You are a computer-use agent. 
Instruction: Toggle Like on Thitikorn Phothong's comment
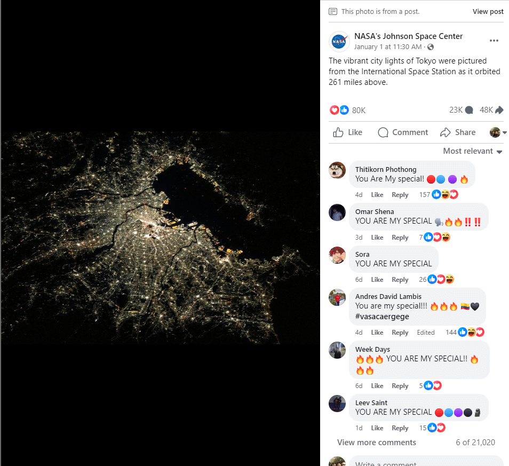click(377, 195)
